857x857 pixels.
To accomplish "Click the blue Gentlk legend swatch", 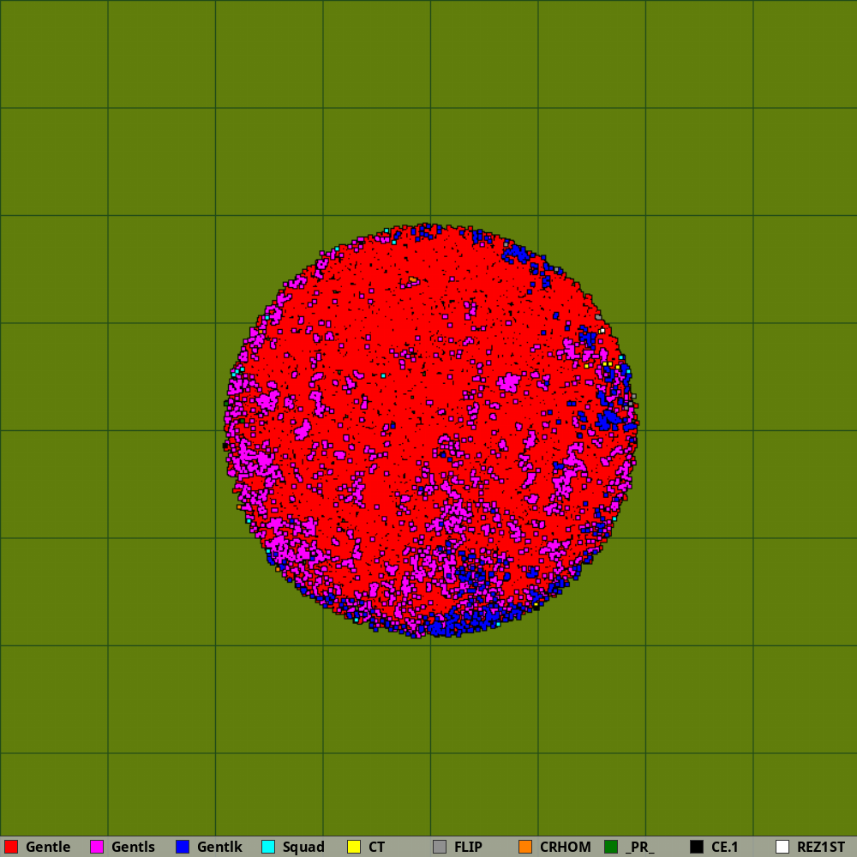I will click(183, 847).
